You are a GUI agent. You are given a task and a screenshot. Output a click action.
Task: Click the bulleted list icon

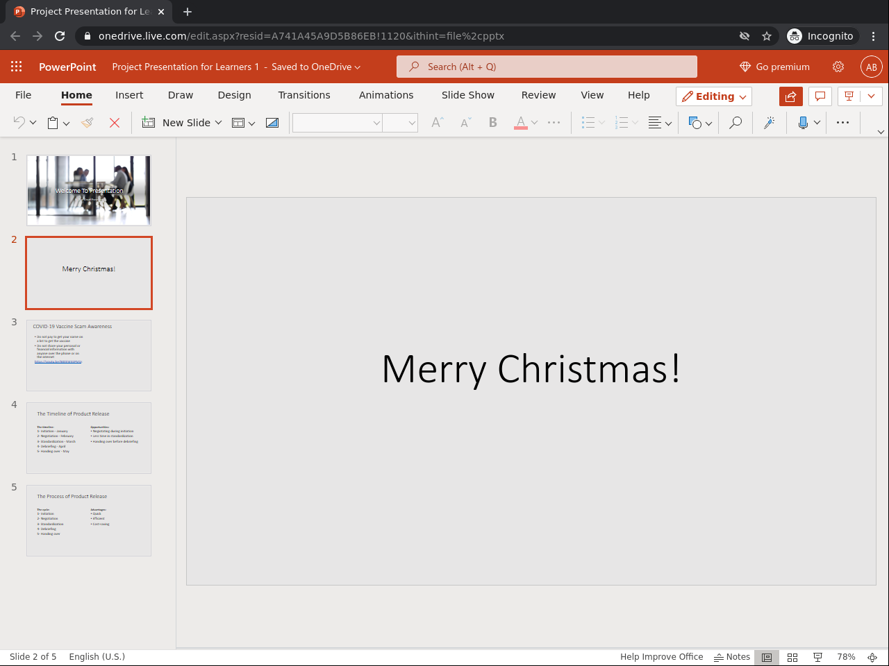pos(588,123)
